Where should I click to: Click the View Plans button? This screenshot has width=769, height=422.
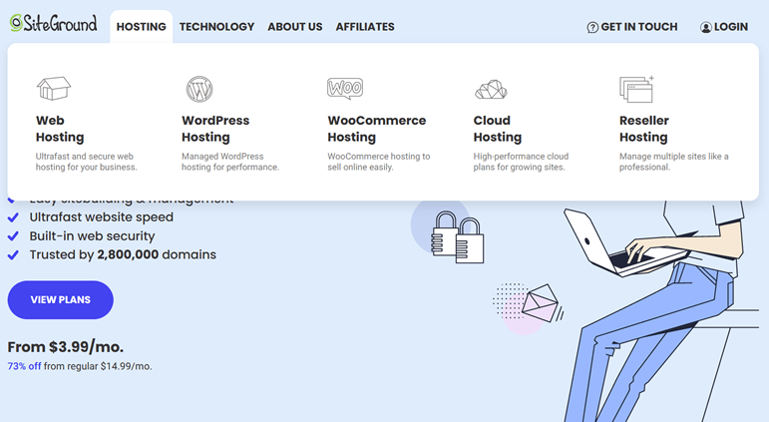coord(60,300)
